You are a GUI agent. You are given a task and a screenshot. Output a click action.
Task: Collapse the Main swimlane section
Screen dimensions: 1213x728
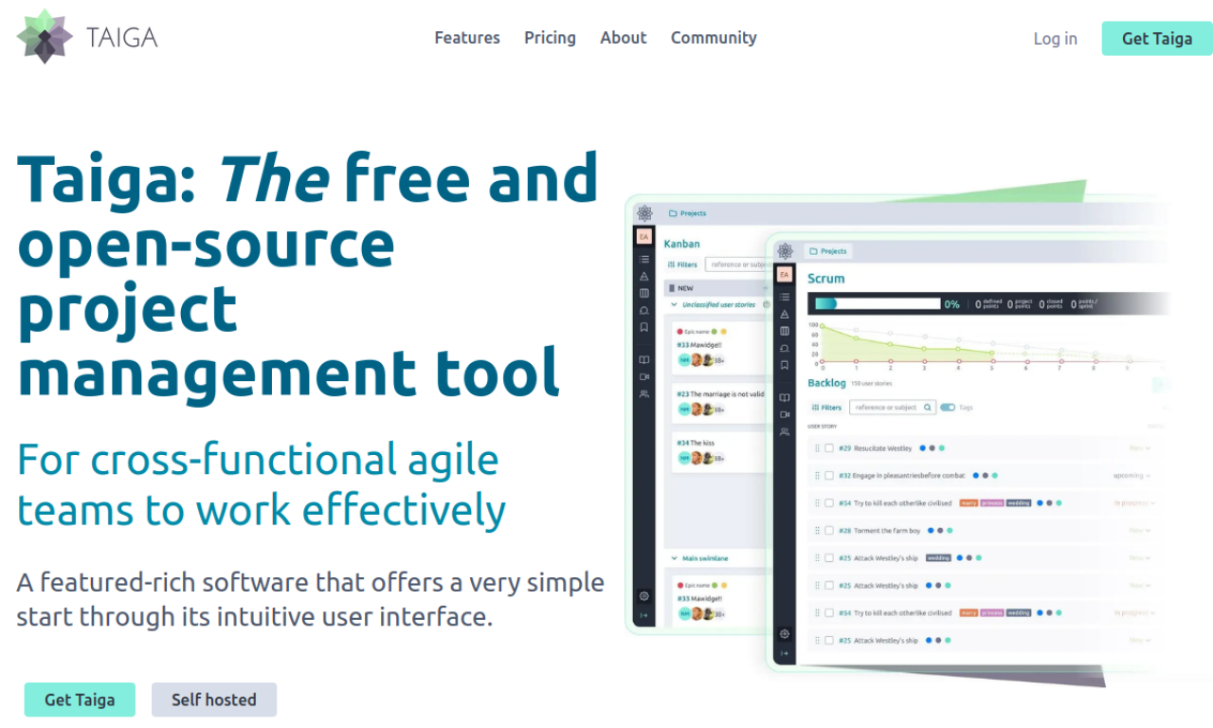coord(674,559)
